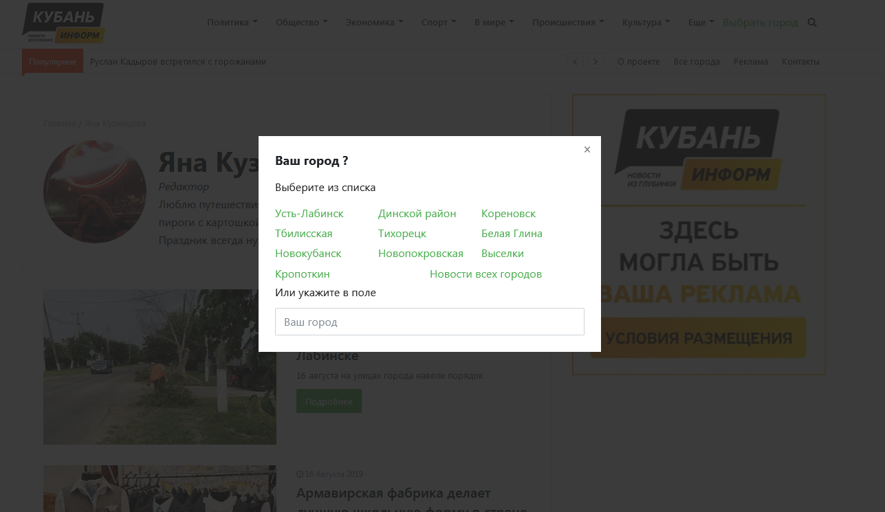Show next popular headline with right arrow
The height and width of the screenshot is (512, 885).
click(x=595, y=61)
